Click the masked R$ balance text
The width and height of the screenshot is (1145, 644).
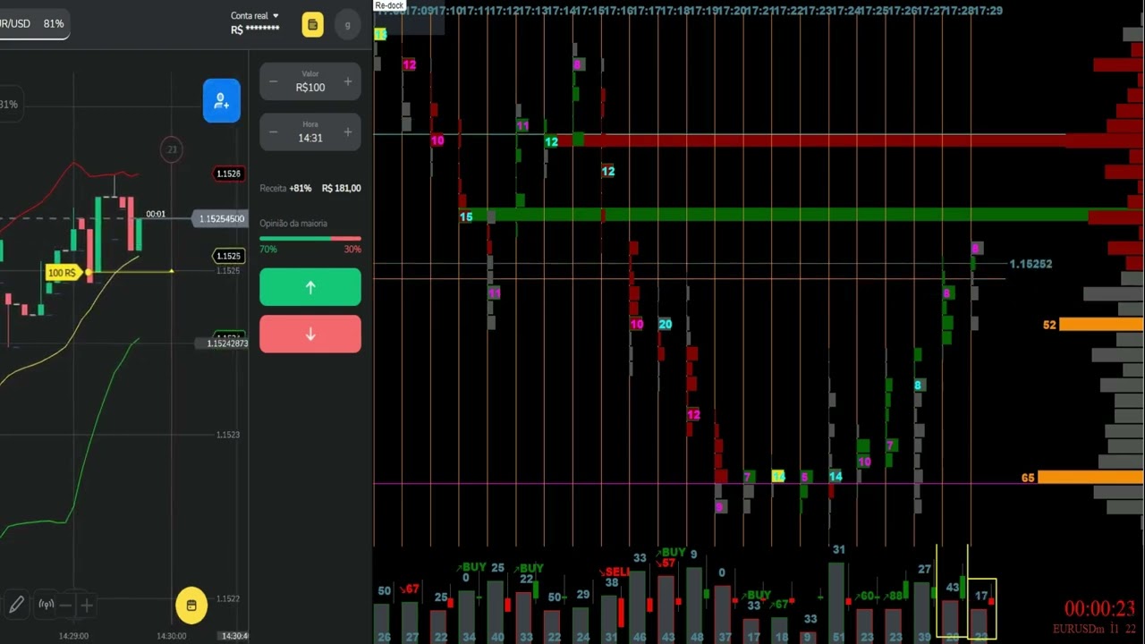pyautogui.click(x=255, y=30)
